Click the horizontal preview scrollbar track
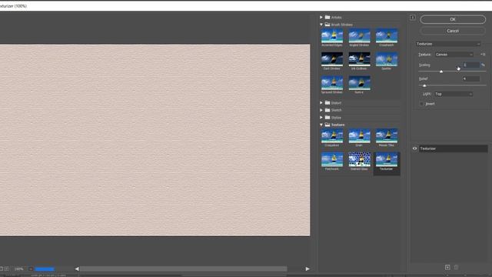Screen dimensions: 492x277 click(x=184, y=269)
